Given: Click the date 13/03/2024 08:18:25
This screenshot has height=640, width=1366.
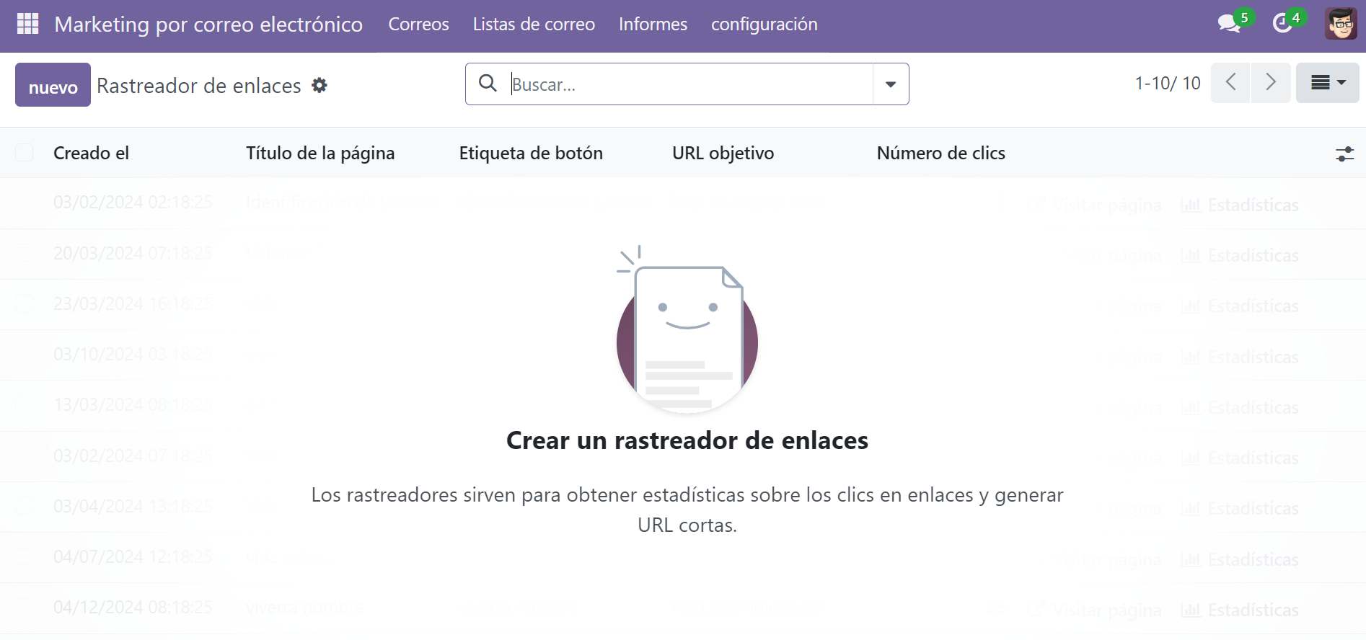Looking at the screenshot, I should [x=133, y=405].
